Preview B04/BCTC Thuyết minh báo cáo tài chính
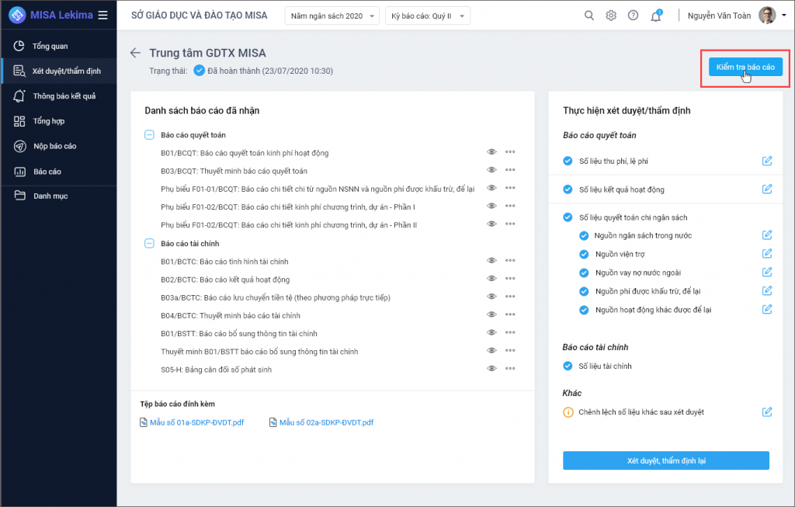The image size is (795, 507). point(491,315)
